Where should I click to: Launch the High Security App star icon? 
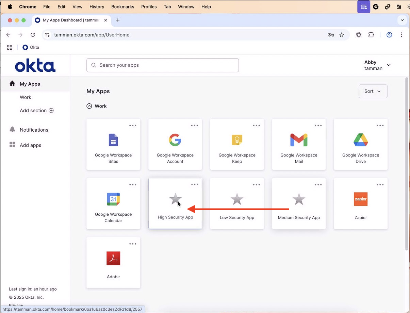[x=175, y=199]
